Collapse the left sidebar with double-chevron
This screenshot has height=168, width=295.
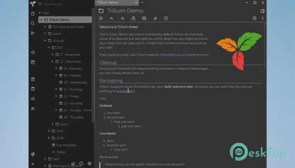(33, 164)
